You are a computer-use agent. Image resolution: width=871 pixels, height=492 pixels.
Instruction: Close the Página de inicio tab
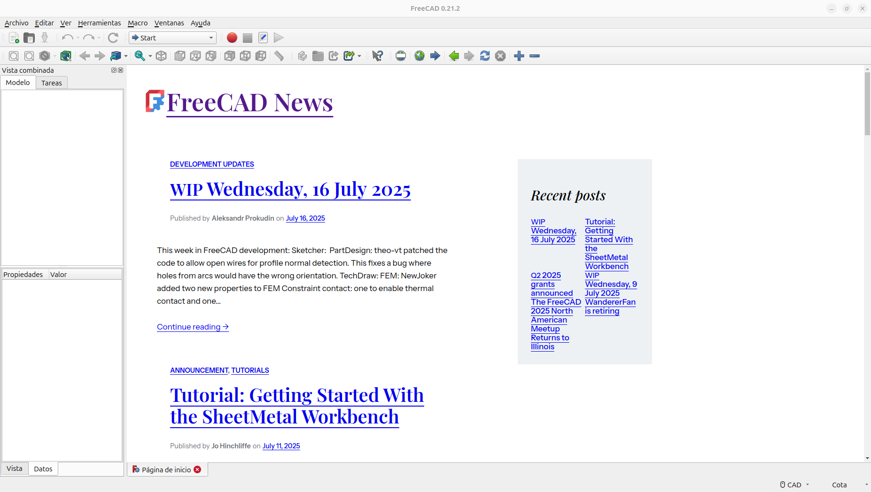pyautogui.click(x=197, y=469)
